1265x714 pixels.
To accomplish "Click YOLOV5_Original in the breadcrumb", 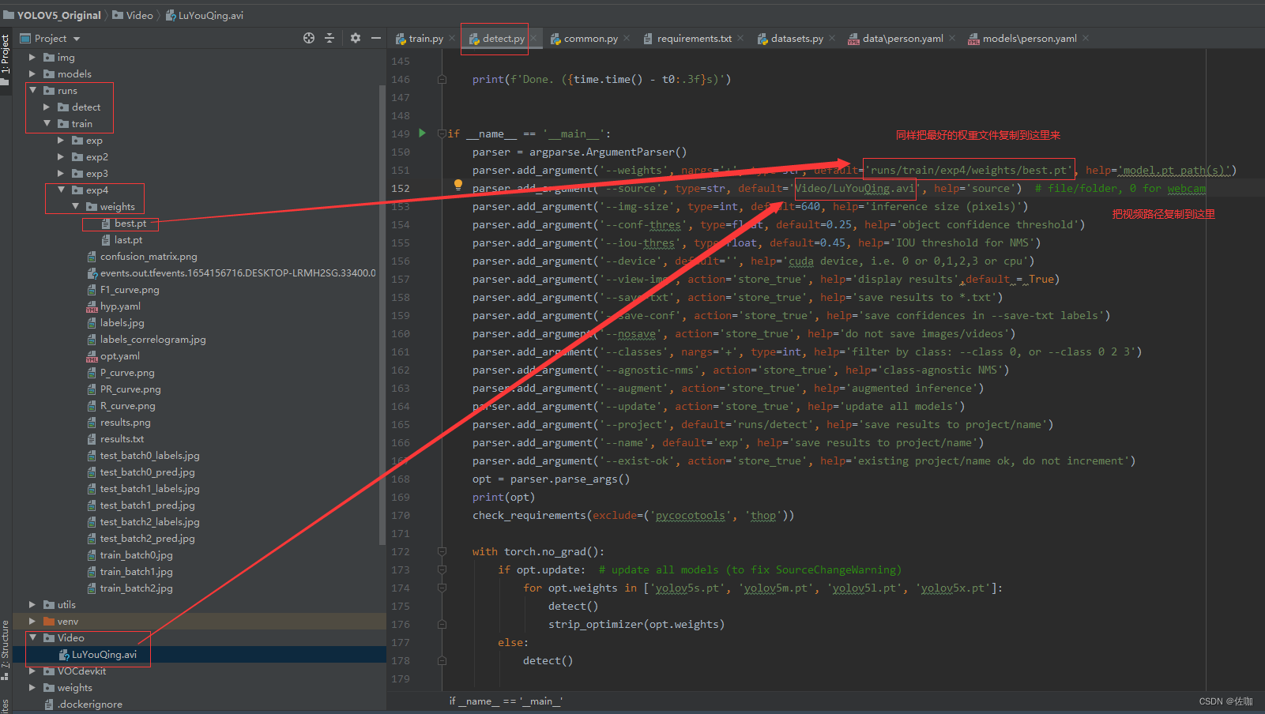I will (x=52, y=15).
